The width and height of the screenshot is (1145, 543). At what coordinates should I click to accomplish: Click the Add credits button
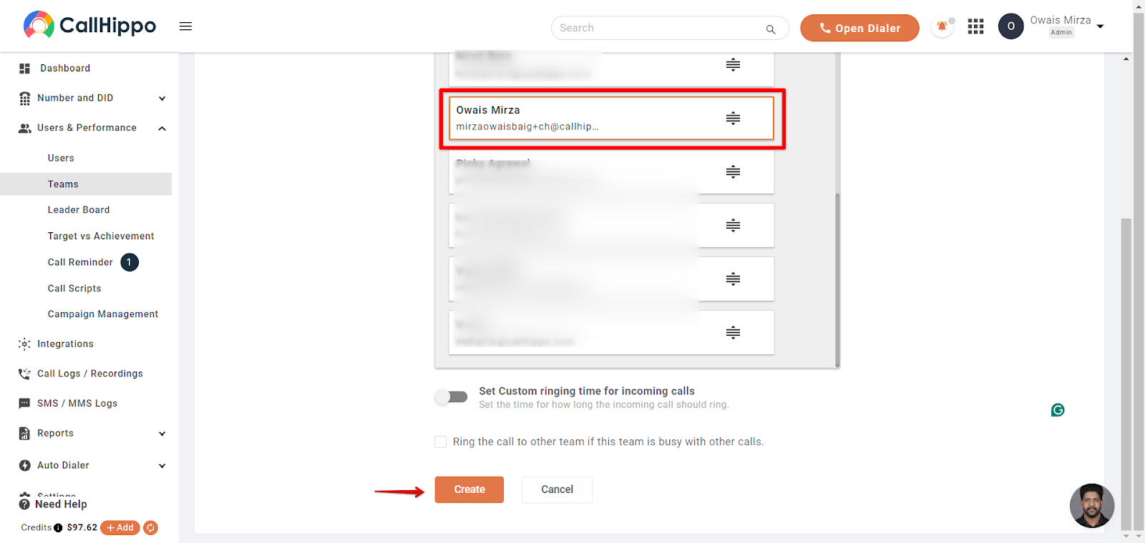120,528
